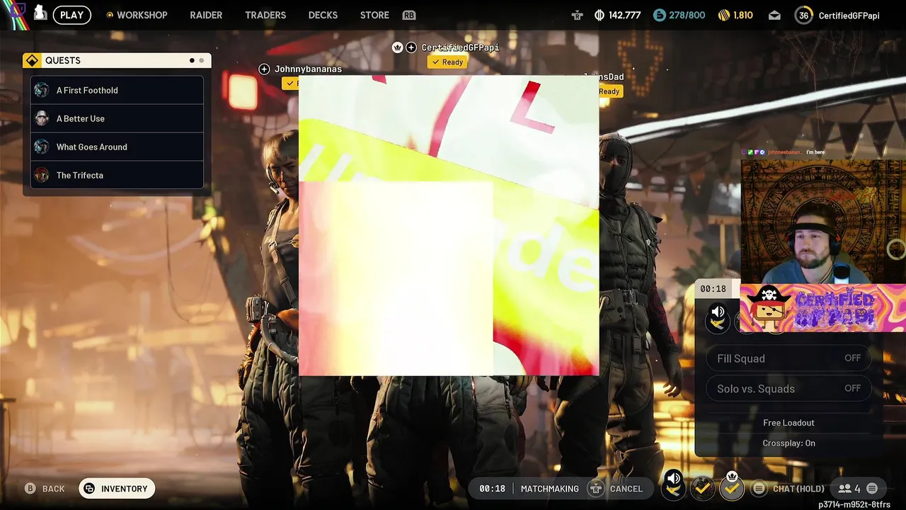The height and width of the screenshot is (510, 906).
Task: Toggle Fill Squad option
Action: tap(789, 358)
